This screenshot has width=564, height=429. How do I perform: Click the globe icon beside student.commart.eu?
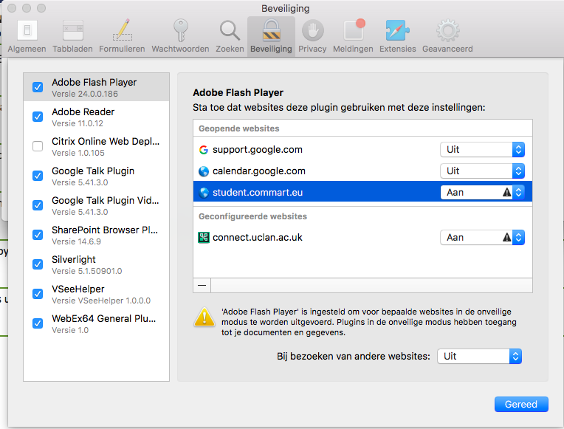[204, 193]
